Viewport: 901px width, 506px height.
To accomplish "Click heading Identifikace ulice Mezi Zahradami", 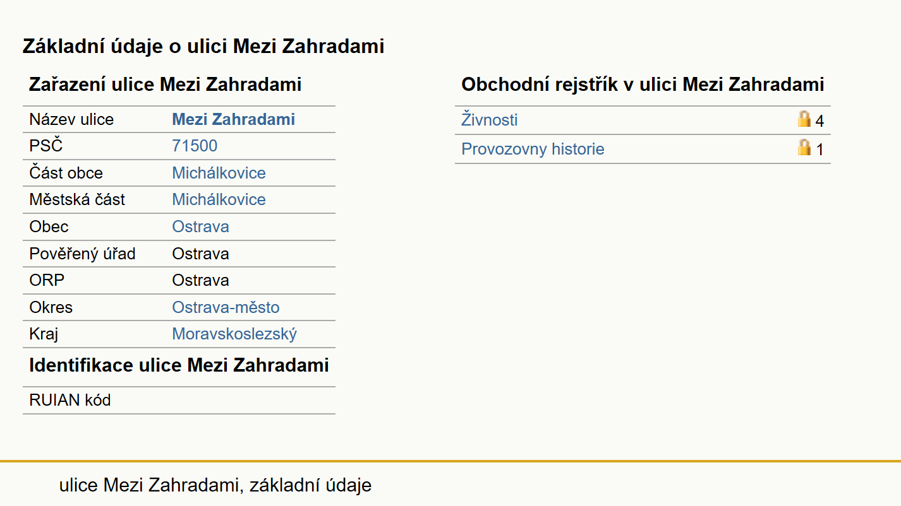I will pyautogui.click(x=179, y=365).
